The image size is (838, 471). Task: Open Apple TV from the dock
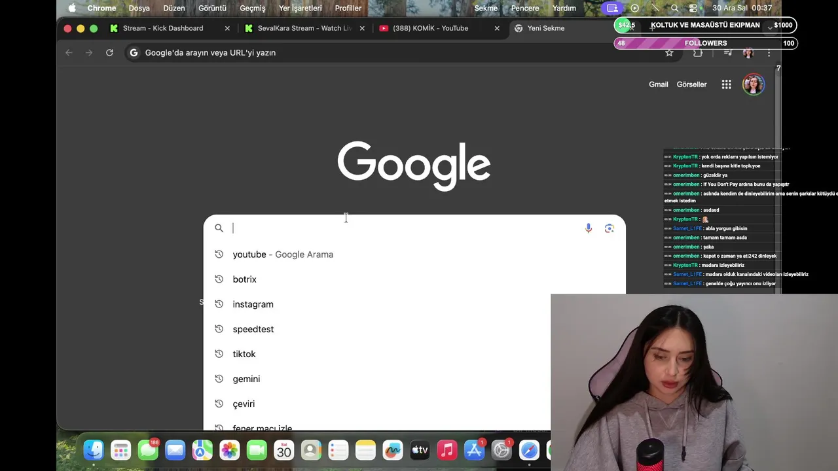[420, 450]
